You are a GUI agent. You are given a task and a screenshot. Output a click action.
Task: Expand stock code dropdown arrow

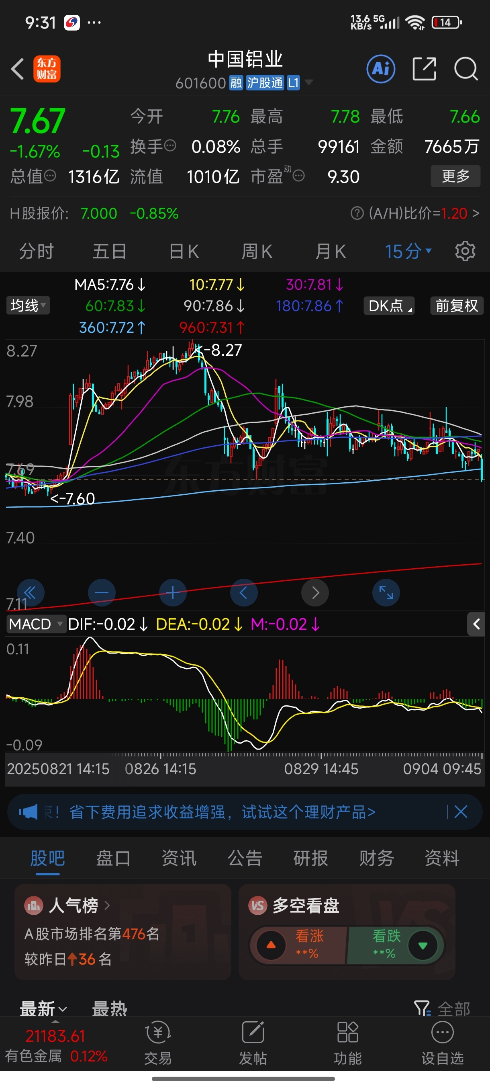click(309, 82)
